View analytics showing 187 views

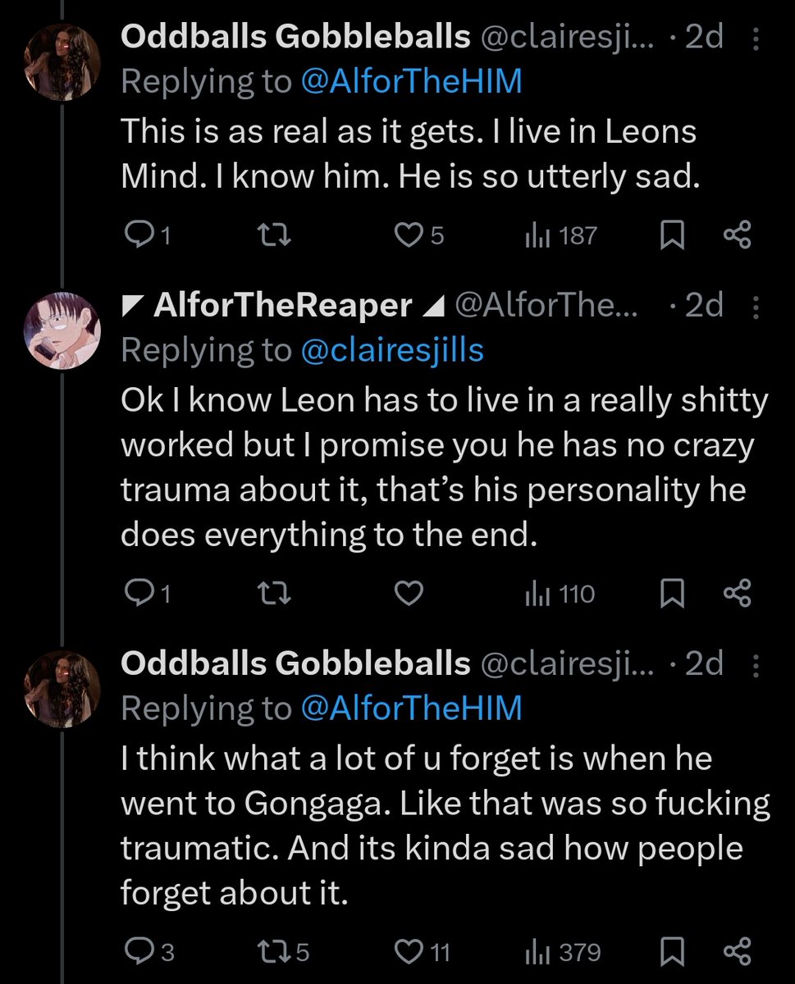pos(560,237)
